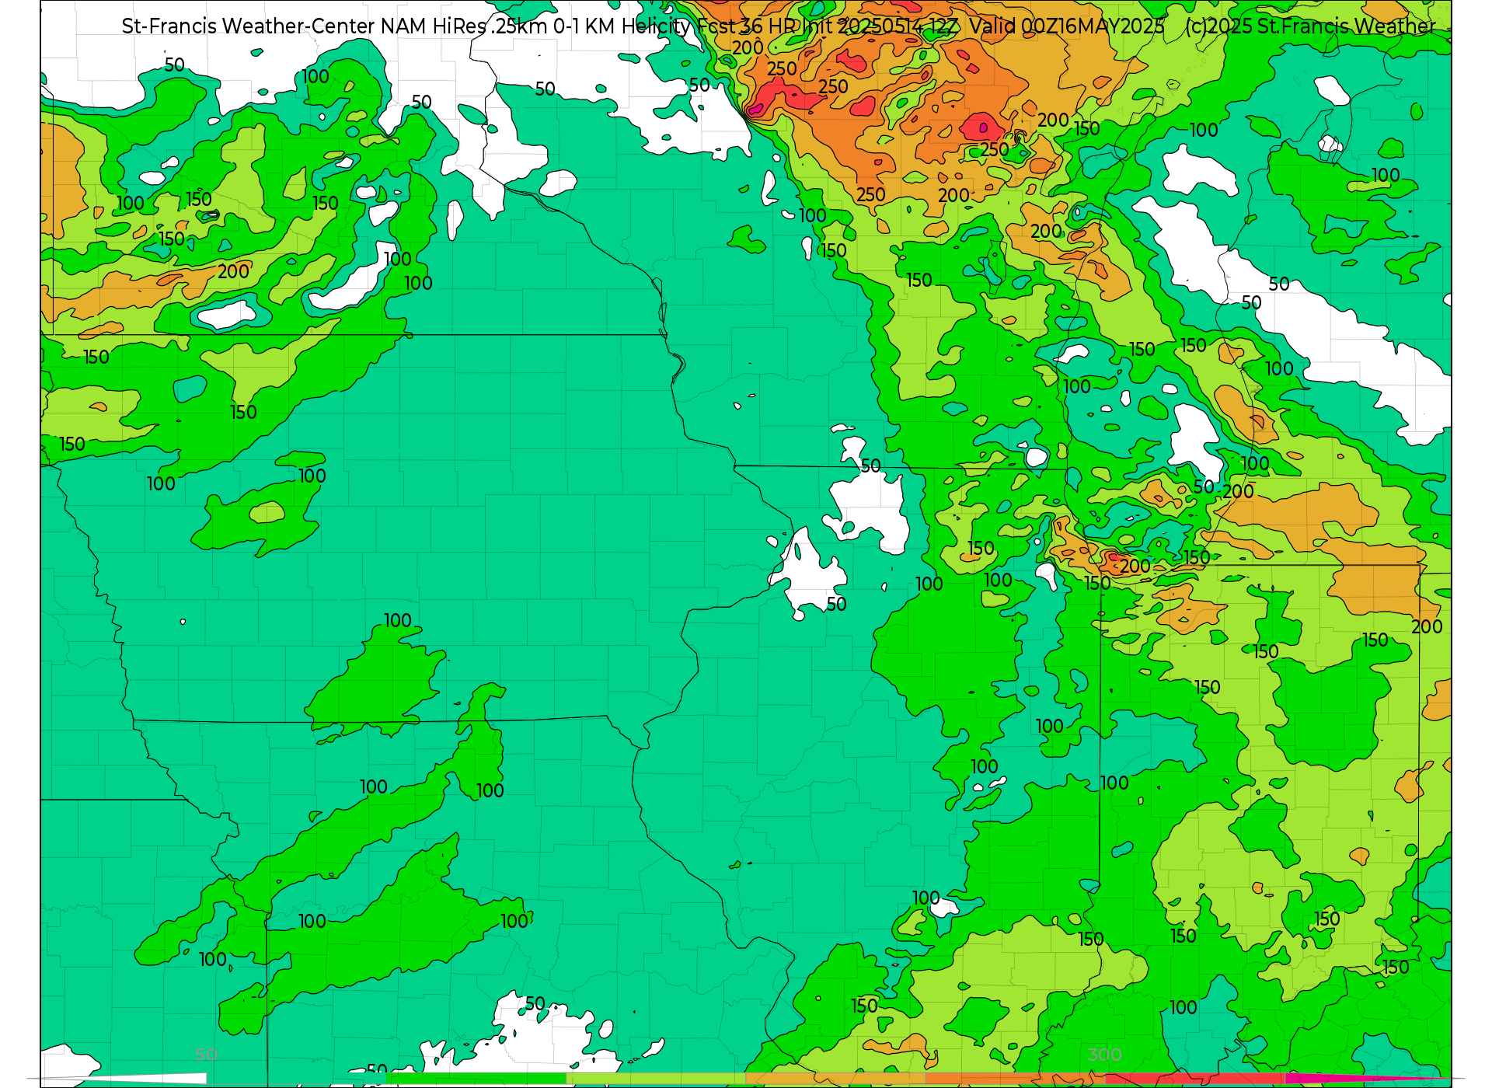Viewport: 1492px width, 1088px height.
Task: Click the gray '300' color bar label
Action: (1104, 1055)
